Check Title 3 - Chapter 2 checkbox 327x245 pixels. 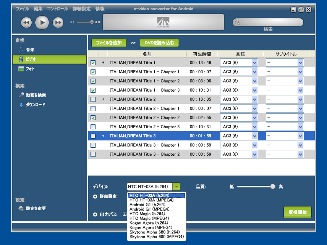tap(93, 155)
